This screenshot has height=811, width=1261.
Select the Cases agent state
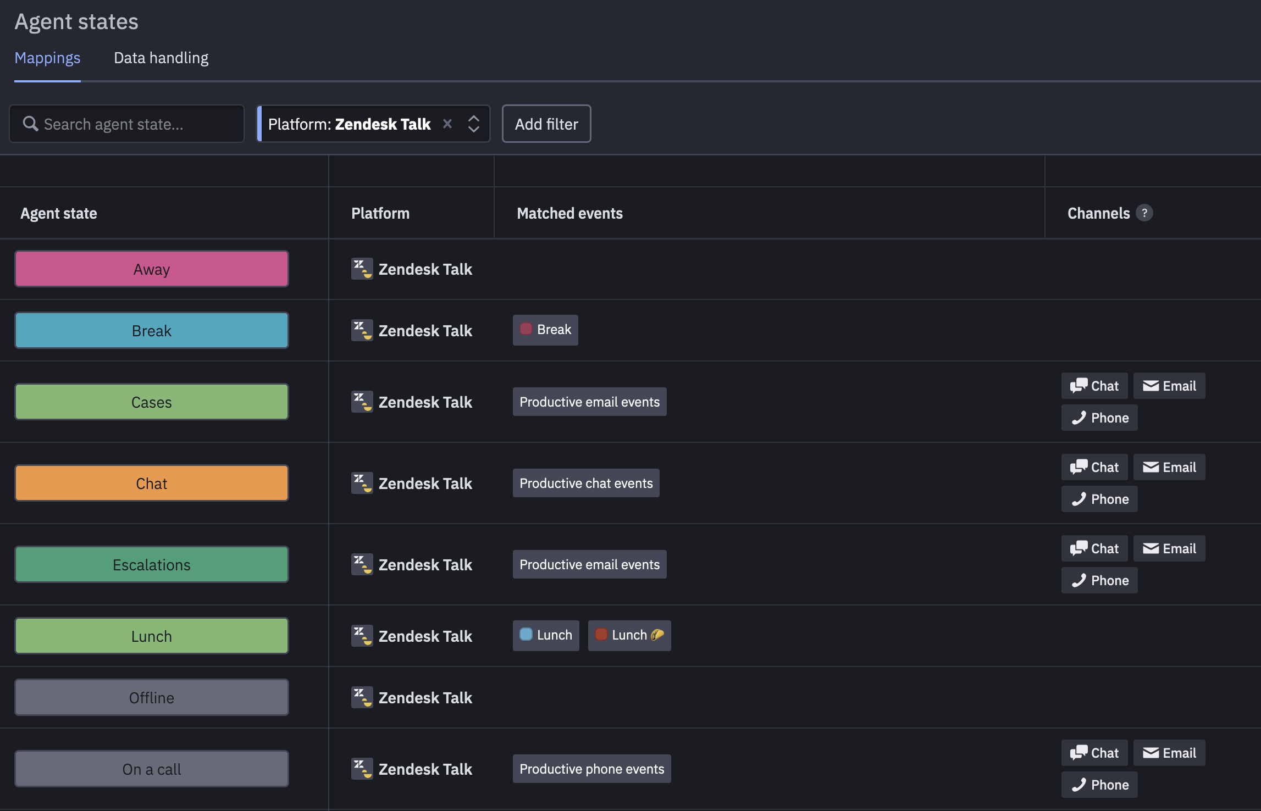pyautogui.click(x=152, y=402)
